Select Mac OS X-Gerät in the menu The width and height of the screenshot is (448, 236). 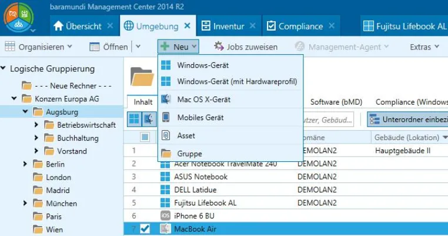tap(230, 99)
